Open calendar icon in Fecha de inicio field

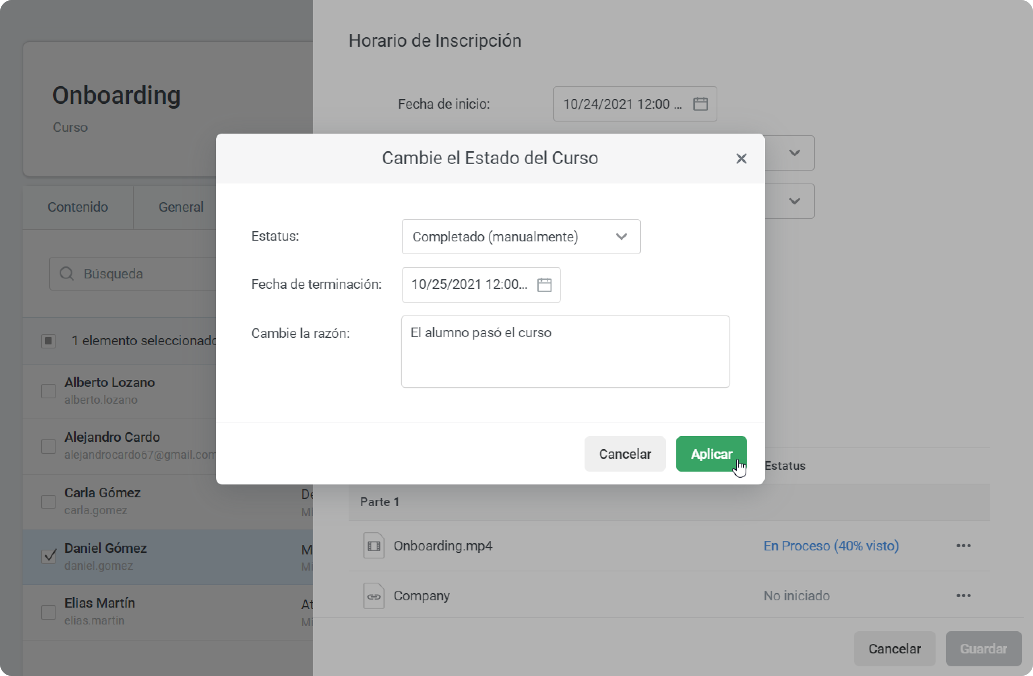point(700,104)
